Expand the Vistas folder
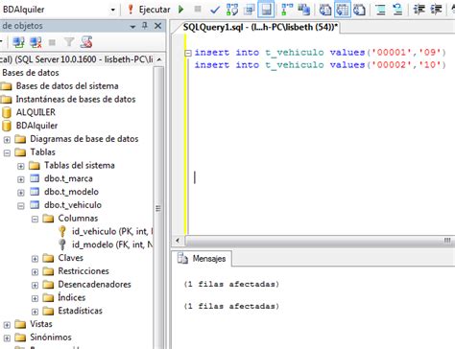Screen dimensions: 455x349 [7, 325]
